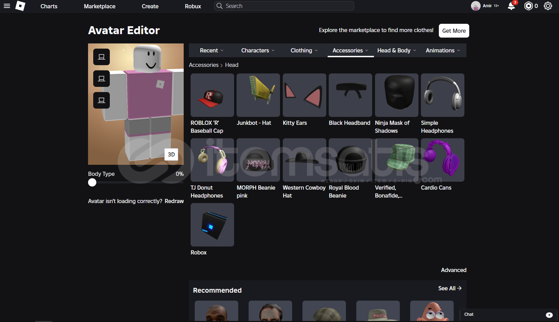Expand the Head & Body dropdown
This screenshot has width=559, height=322.
click(397, 50)
